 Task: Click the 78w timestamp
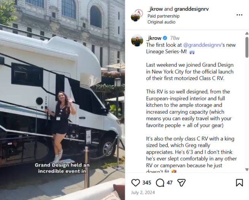[175, 38]
